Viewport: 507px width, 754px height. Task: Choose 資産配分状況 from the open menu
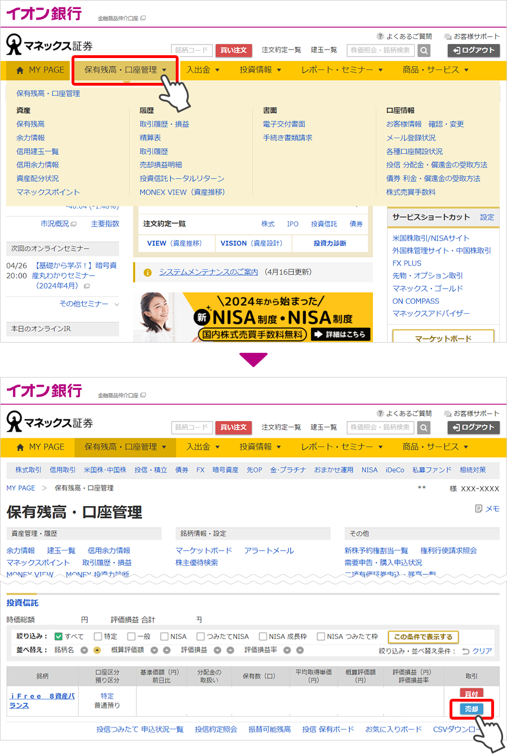tap(37, 179)
